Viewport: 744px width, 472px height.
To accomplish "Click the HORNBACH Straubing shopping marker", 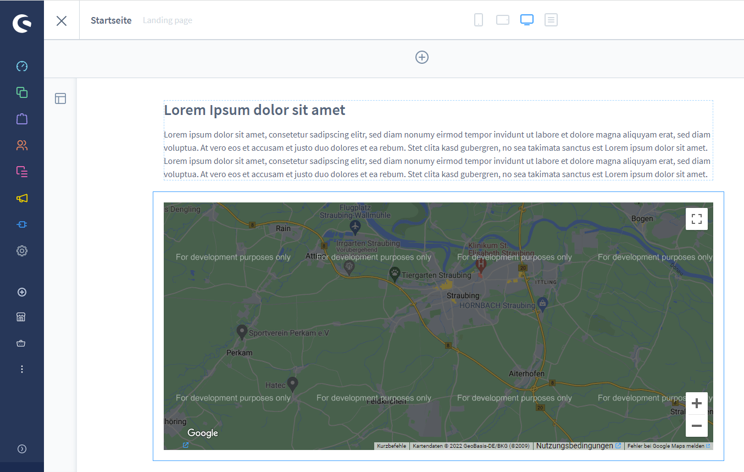I will [543, 304].
